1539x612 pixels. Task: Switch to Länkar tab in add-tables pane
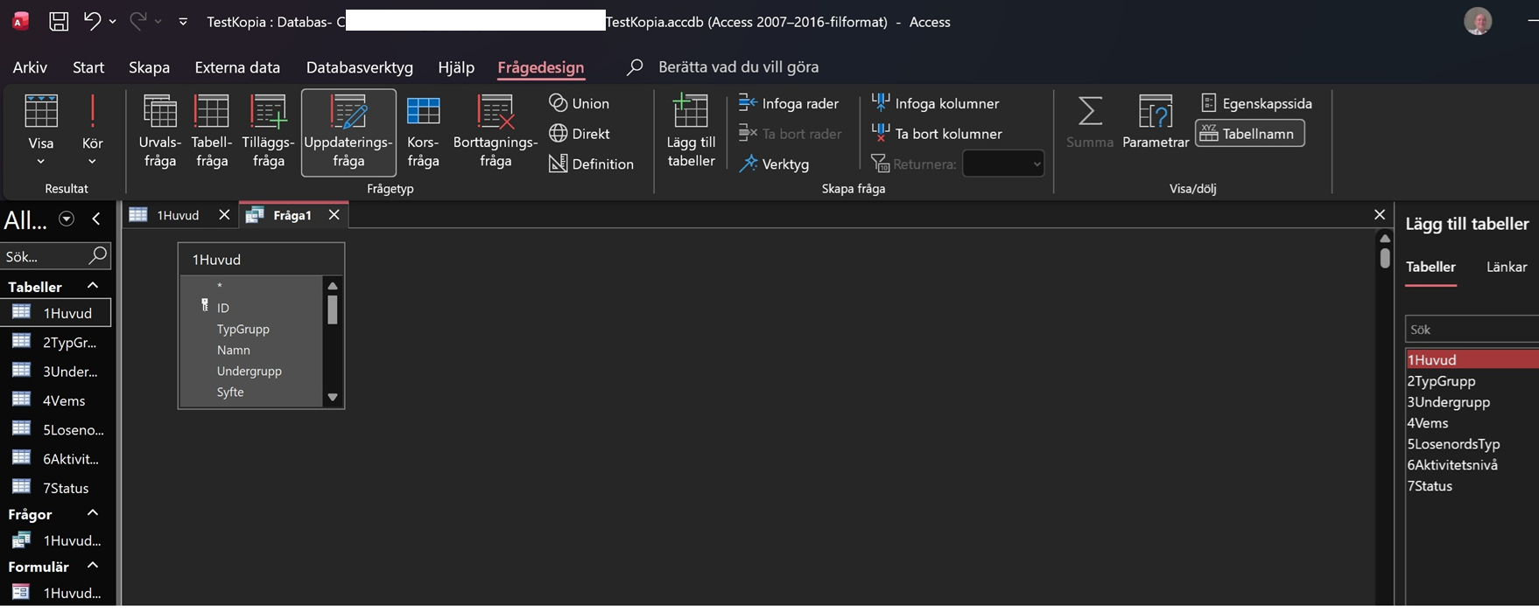tap(1507, 268)
